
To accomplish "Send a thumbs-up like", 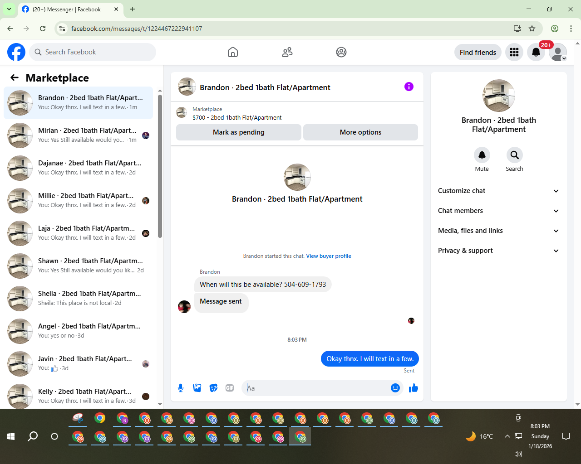I will [x=414, y=388].
